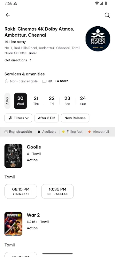
Task: Tap the Non-cancellable shield icon
Action: pos(7,81)
